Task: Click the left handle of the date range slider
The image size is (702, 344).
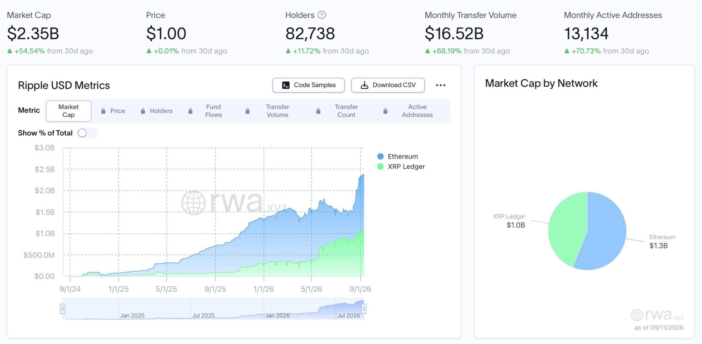Action: 63,309
